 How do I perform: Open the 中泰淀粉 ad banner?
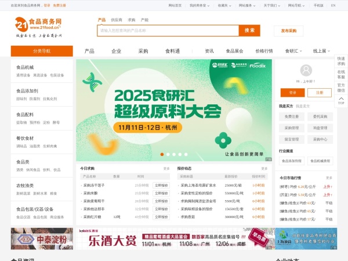click(x=42, y=238)
